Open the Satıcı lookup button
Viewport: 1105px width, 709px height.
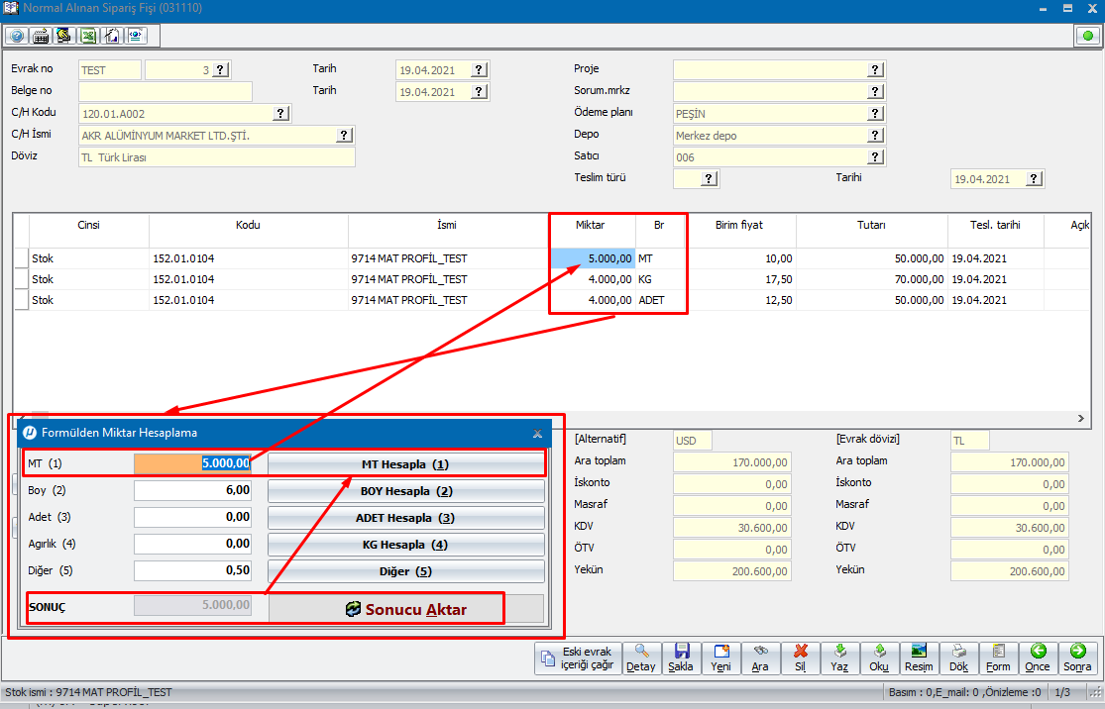tap(875, 157)
